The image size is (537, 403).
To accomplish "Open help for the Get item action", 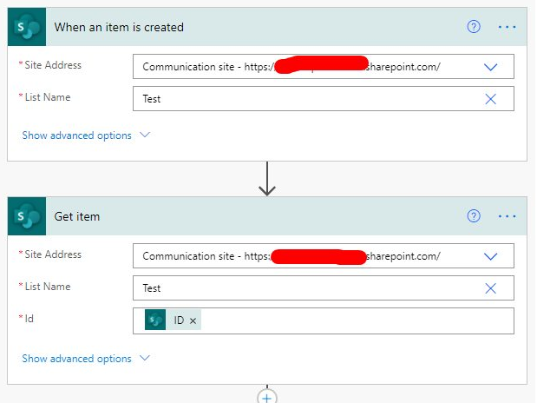I will pos(474,216).
